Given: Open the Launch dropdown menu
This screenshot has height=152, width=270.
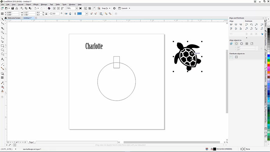Looking at the screenshot, I should pos(129,8).
